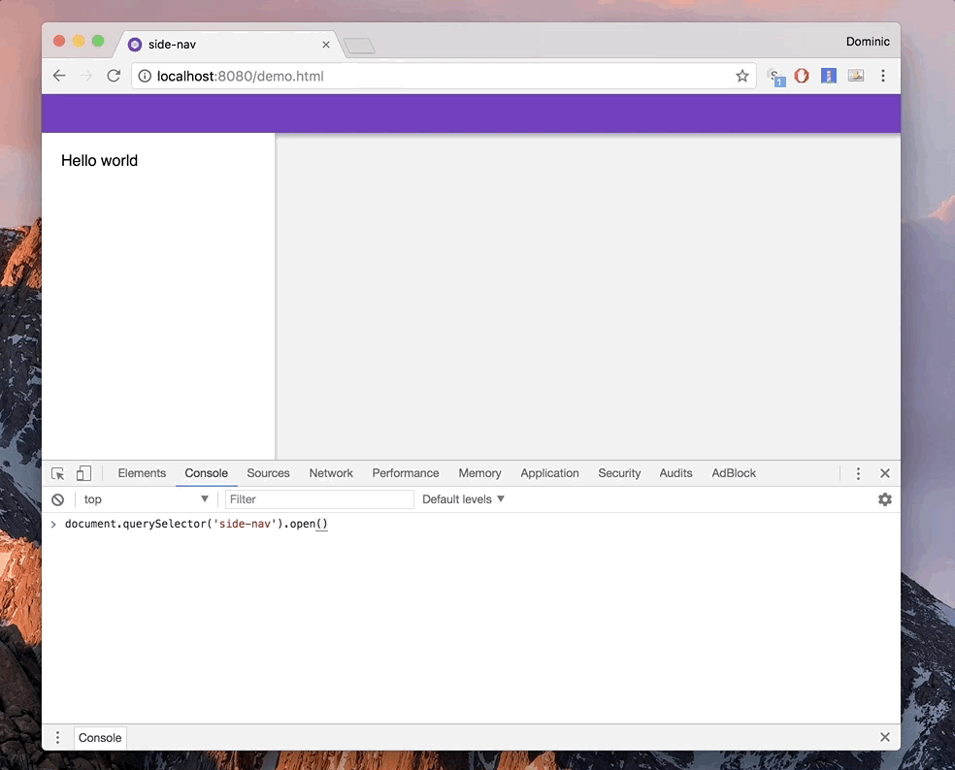
Task: Activate the inspect element picker icon
Action: pyautogui.click(x=58, y=473)
